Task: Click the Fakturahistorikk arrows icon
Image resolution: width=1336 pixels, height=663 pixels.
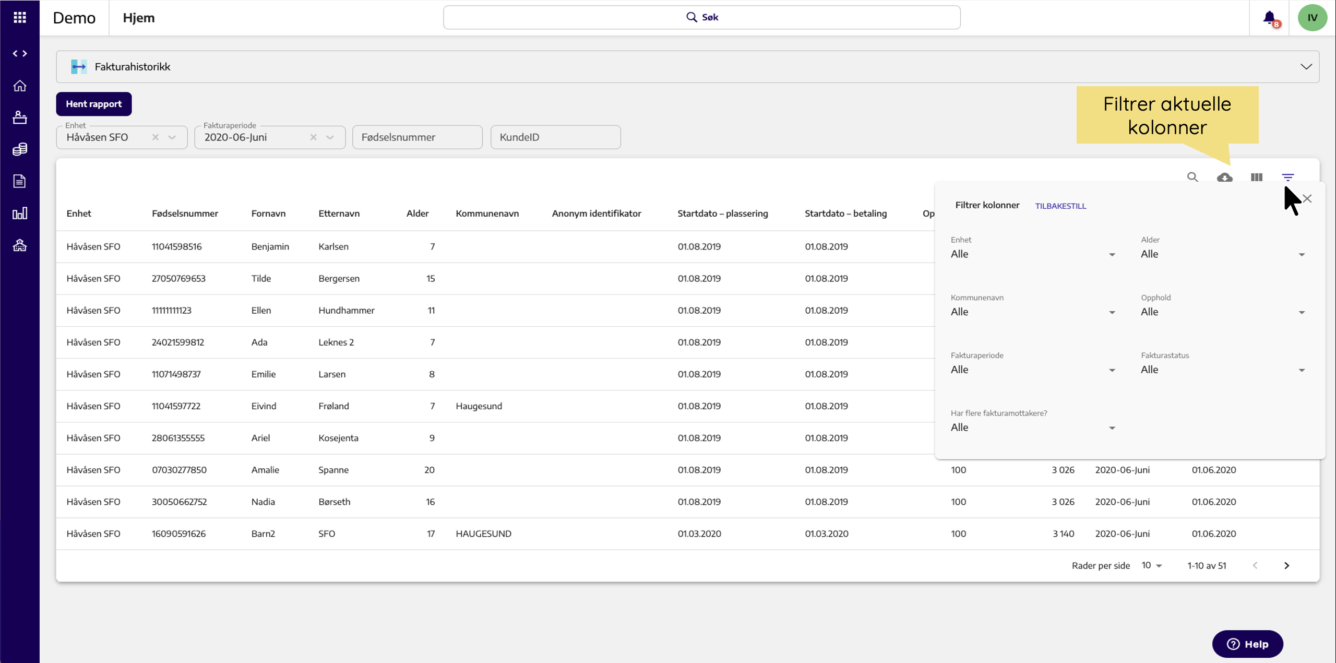Action: [79, 67]
